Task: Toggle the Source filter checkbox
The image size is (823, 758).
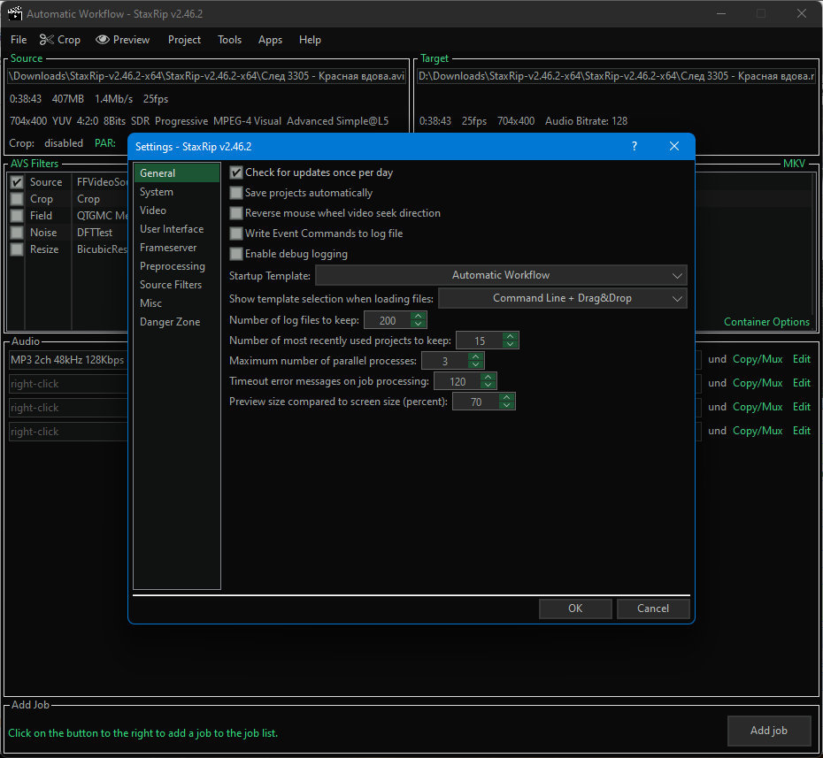Action: tap(17, 182)
